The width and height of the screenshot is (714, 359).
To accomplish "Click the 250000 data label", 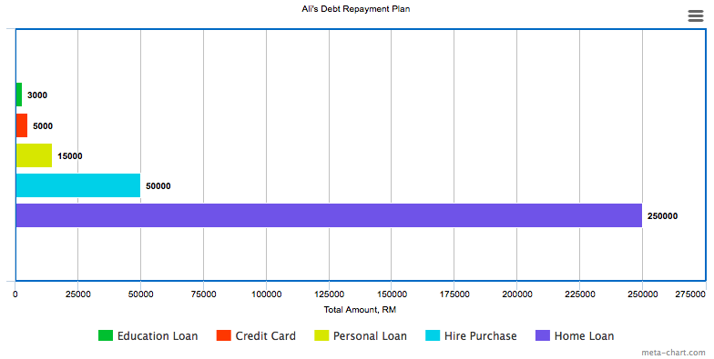I will click(x=663, y=216).
